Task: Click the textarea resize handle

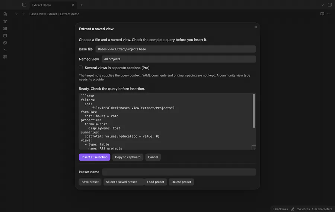Action: 254,148
